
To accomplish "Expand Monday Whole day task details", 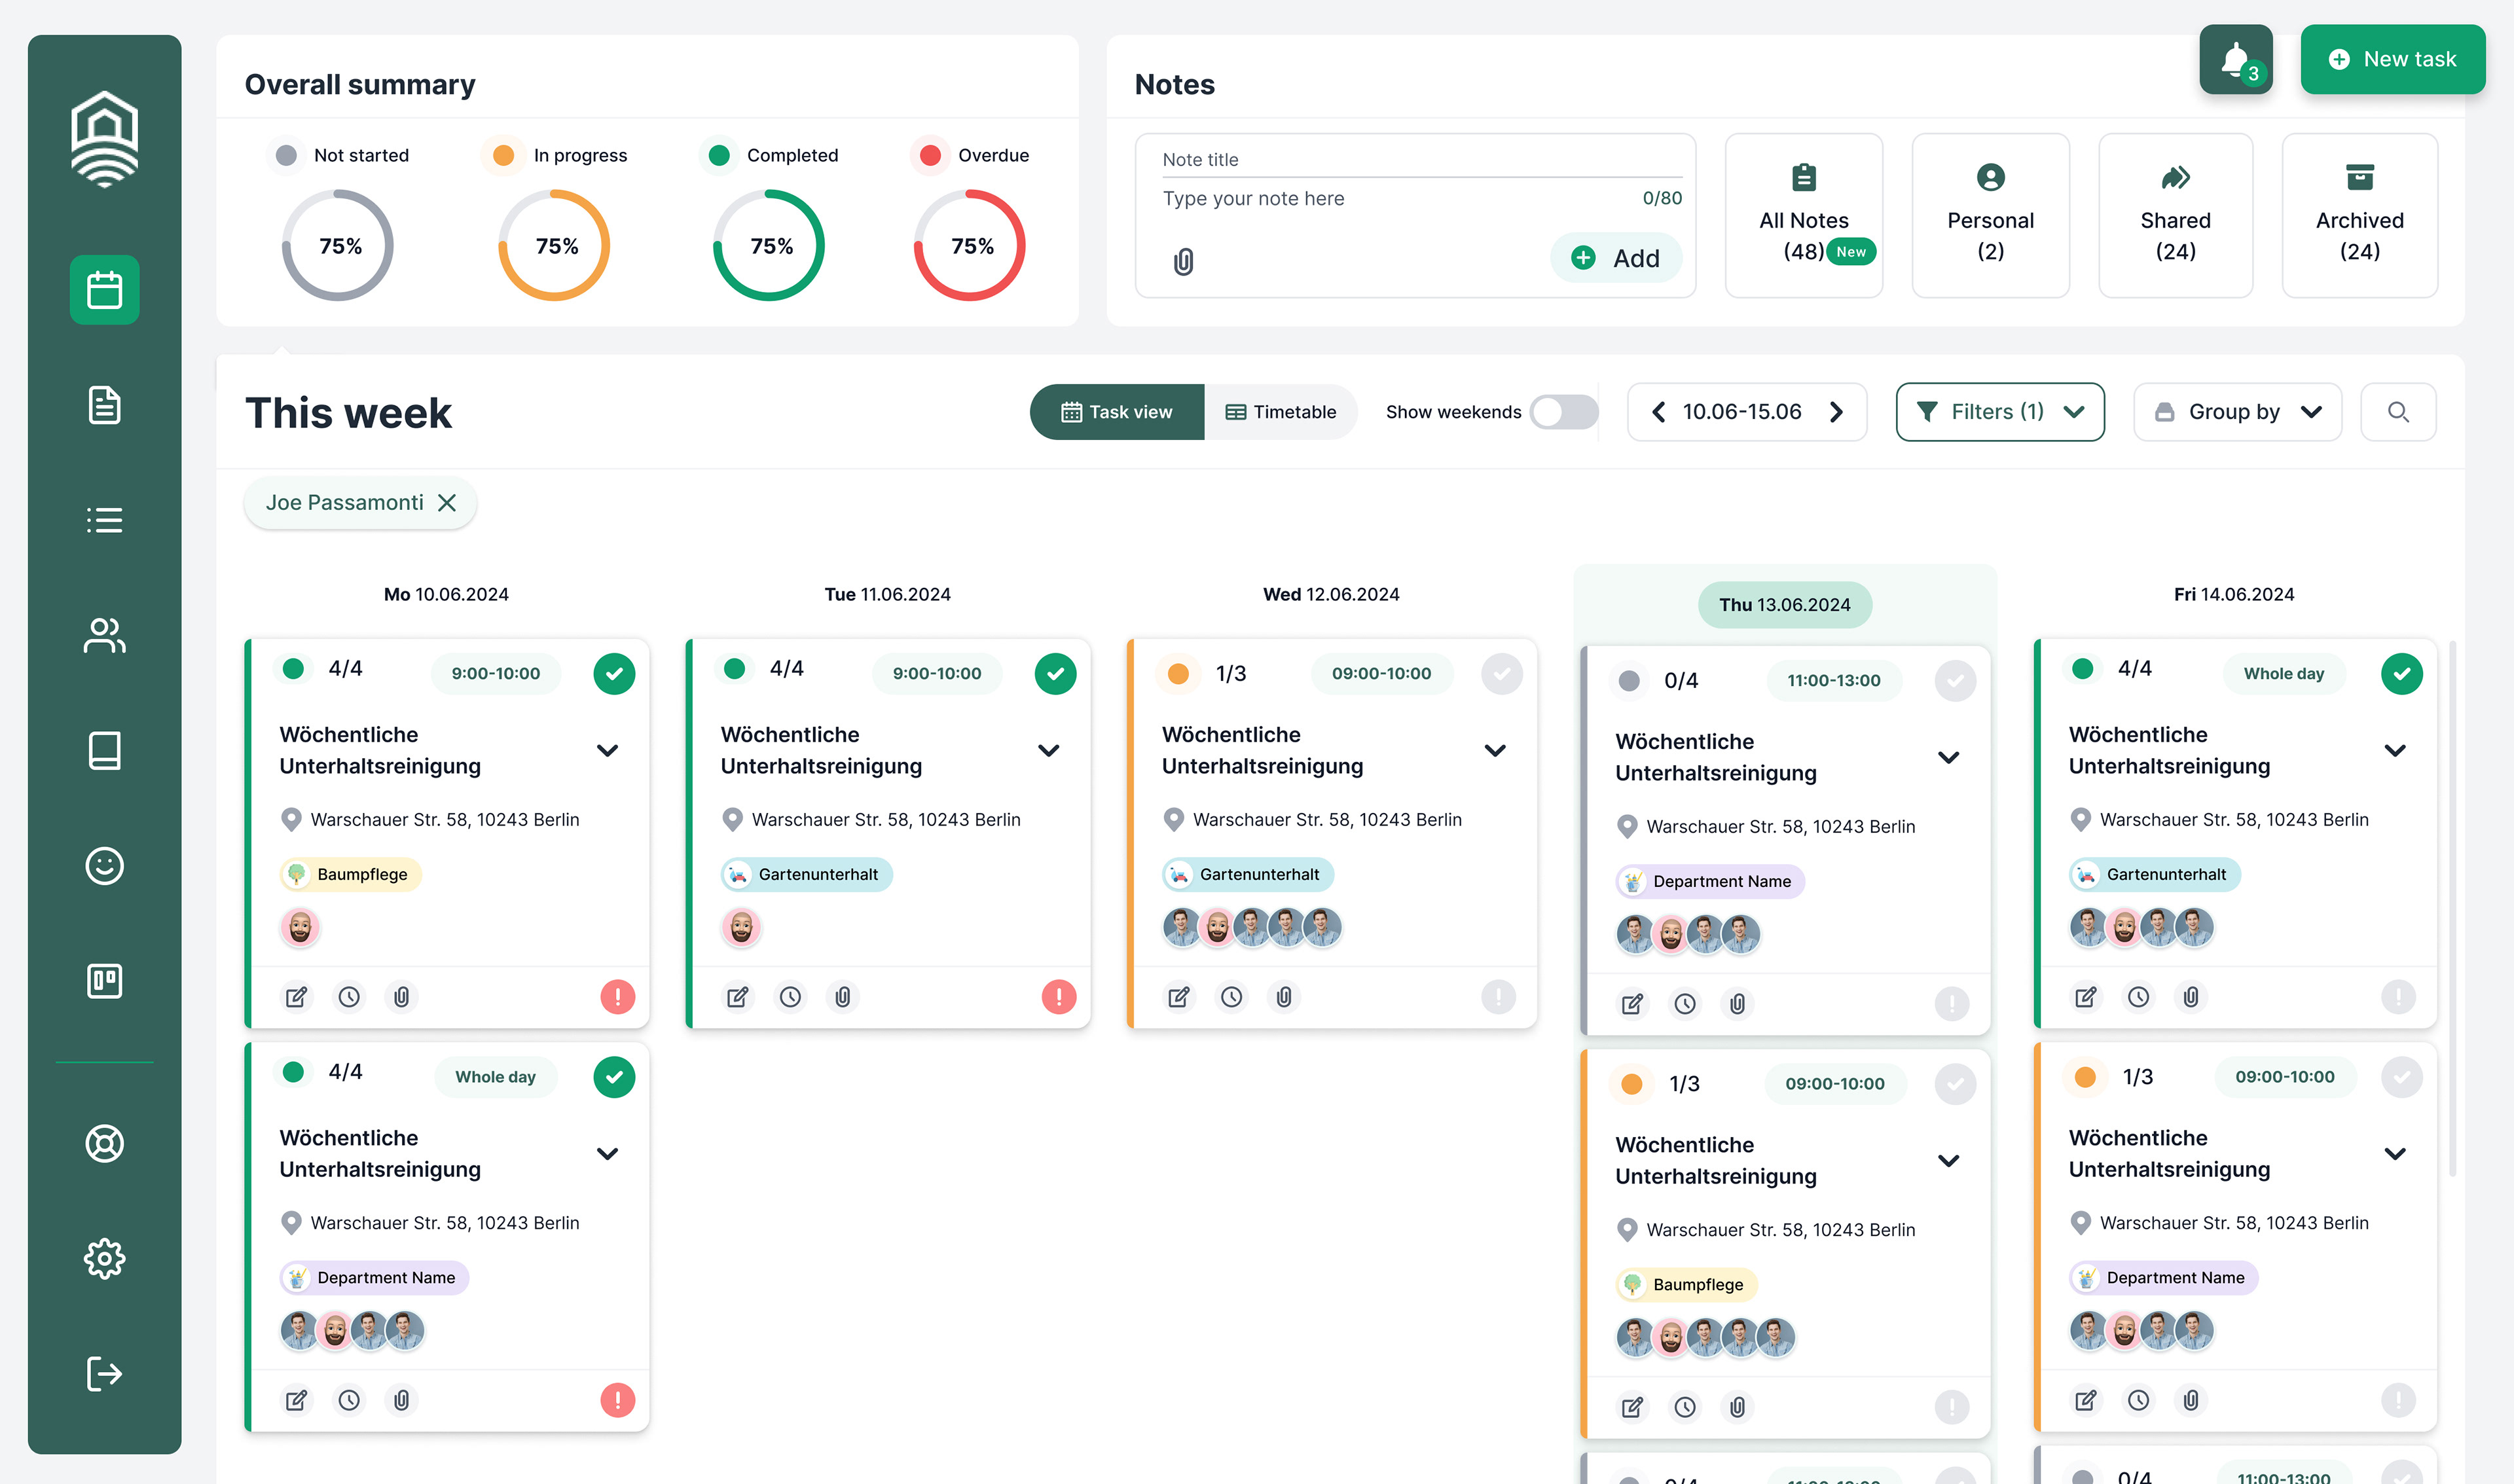I will click(x=607, y=1153).
